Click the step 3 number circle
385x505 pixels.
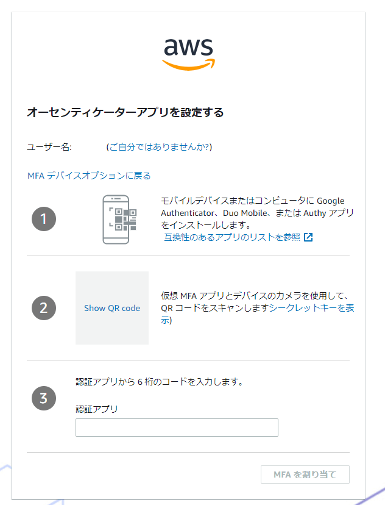(x=44, y=398)
